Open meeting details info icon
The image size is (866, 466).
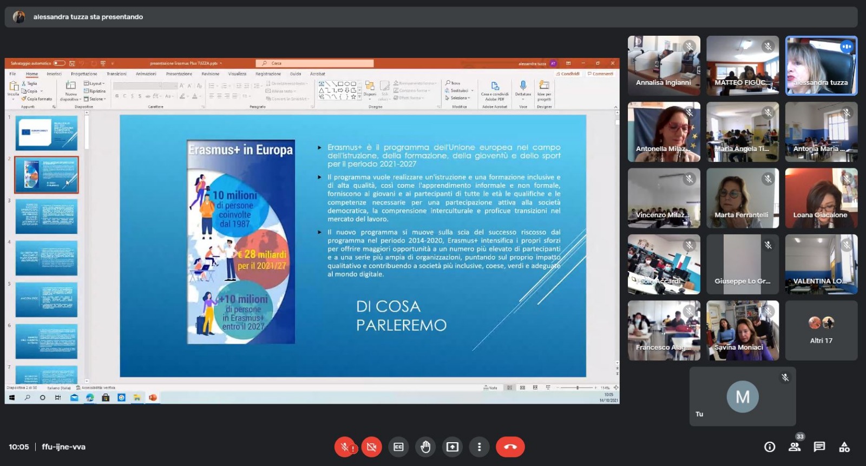click(770, 447)
